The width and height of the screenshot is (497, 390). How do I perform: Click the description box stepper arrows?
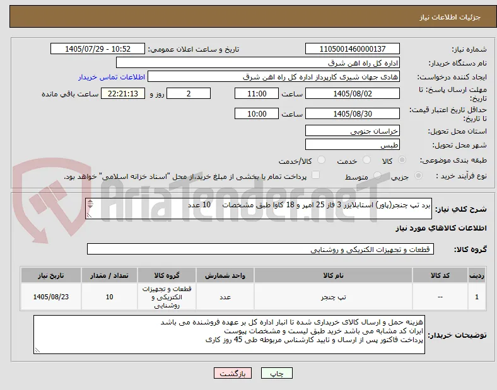(x=90, y=204)
